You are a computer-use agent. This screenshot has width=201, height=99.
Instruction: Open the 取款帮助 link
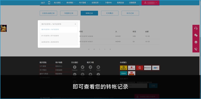(59, 74)
